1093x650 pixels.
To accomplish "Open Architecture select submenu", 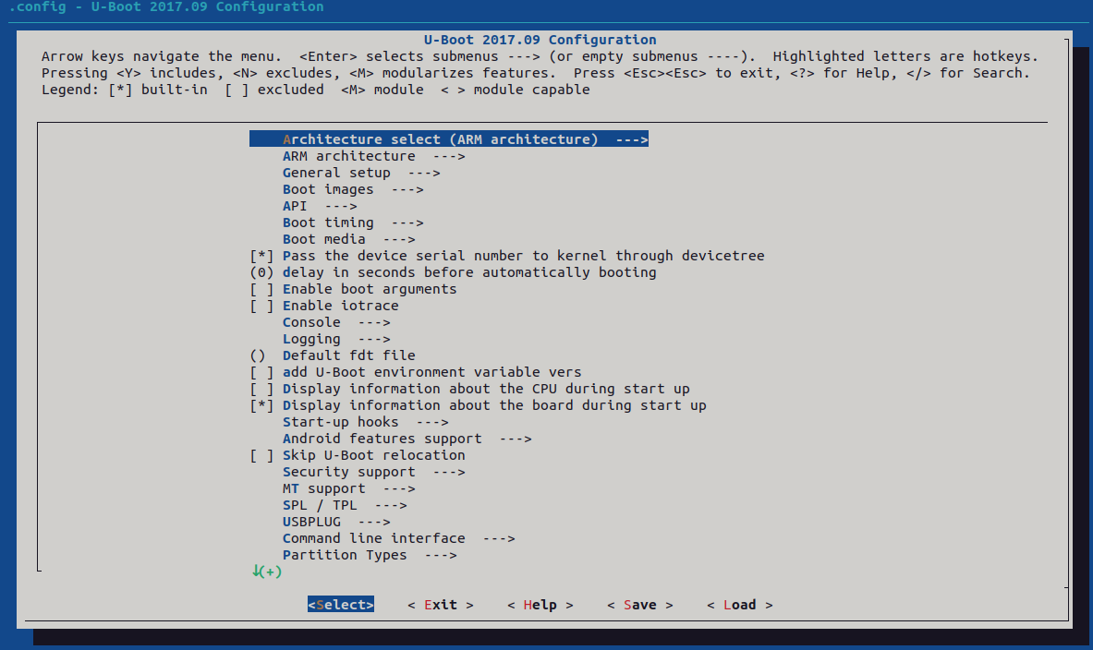I will pyautogui.click(x=449, y=139).
